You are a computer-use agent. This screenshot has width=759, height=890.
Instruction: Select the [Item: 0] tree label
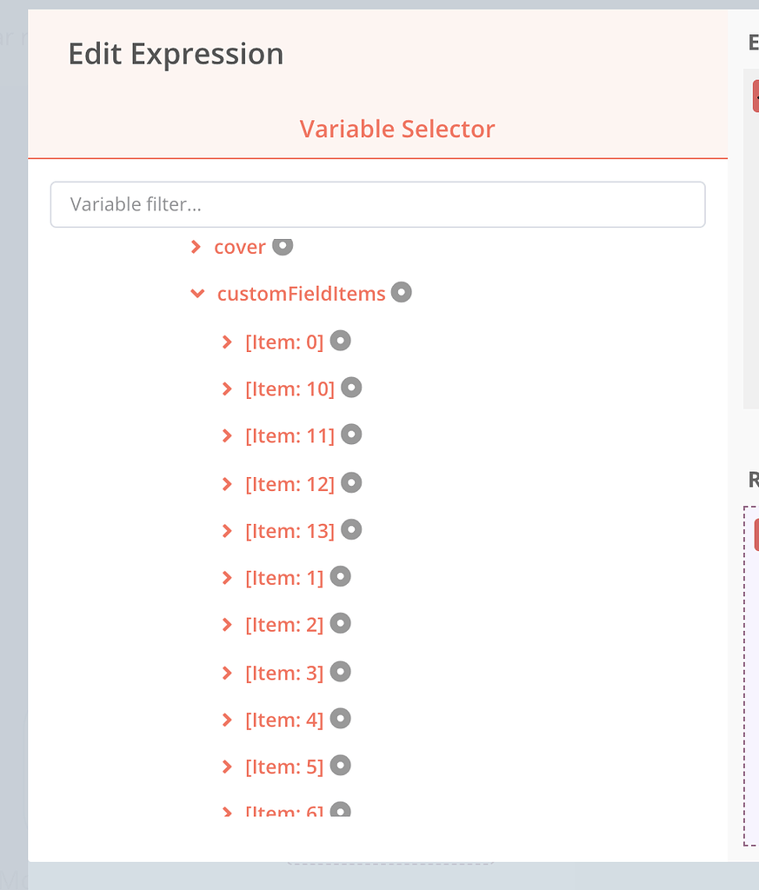pos(284,342)
